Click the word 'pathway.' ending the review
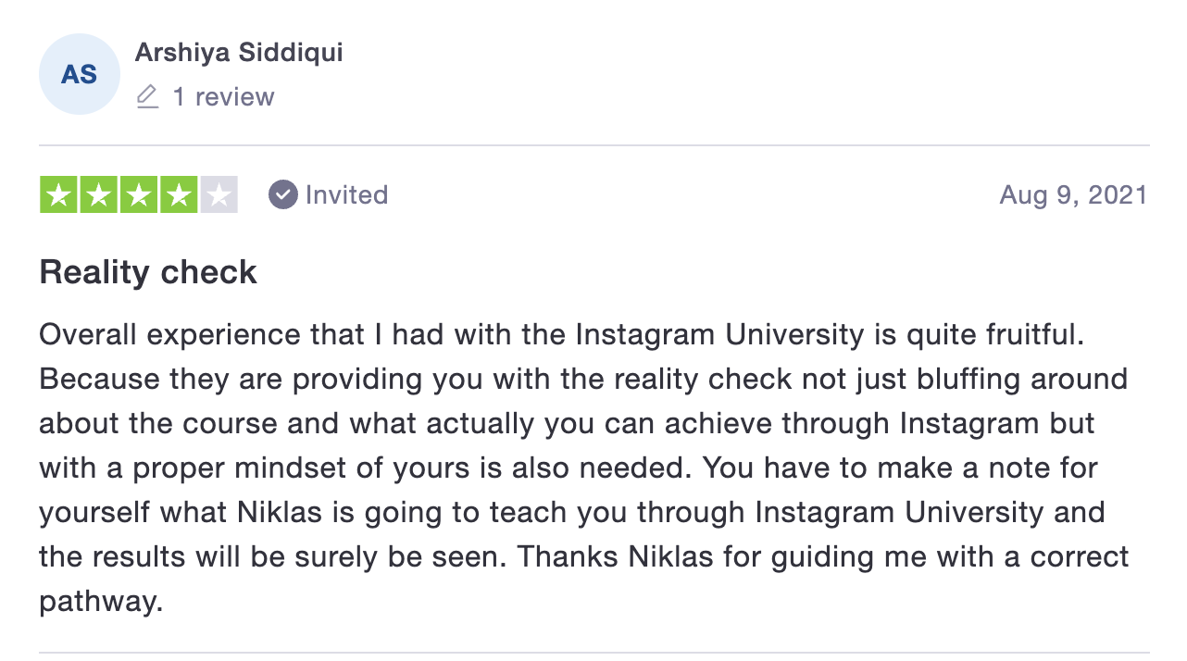1187x661 pixels. pos(101,603)
